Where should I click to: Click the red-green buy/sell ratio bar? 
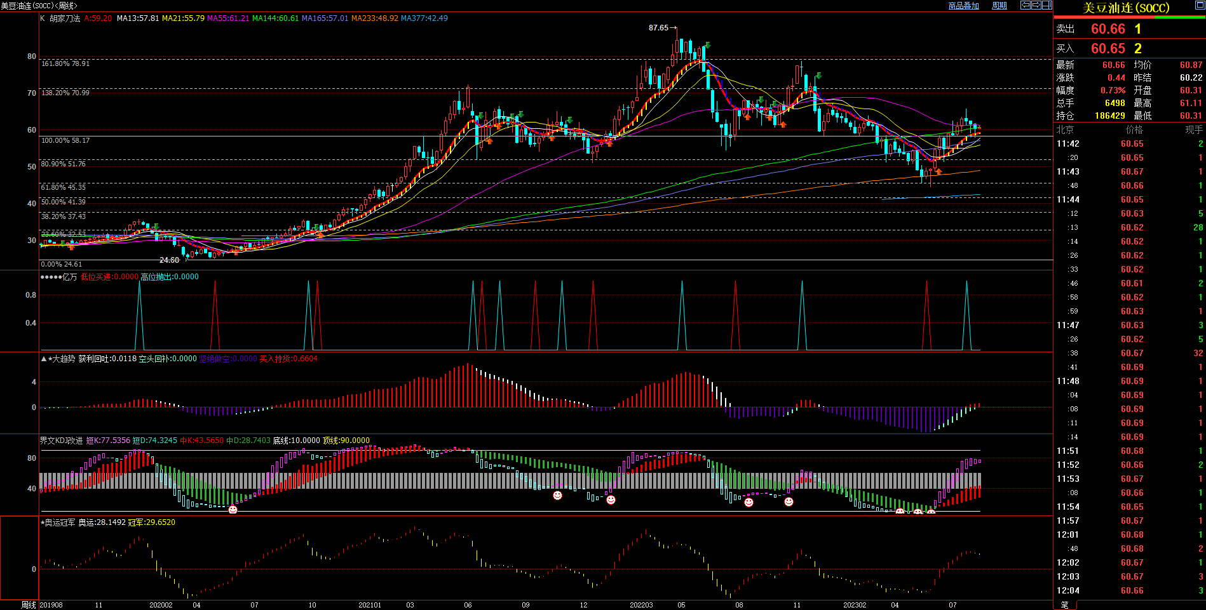click(x=1129, y=17)
